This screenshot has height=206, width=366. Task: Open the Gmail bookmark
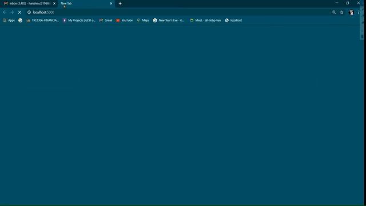coord(106,21)
